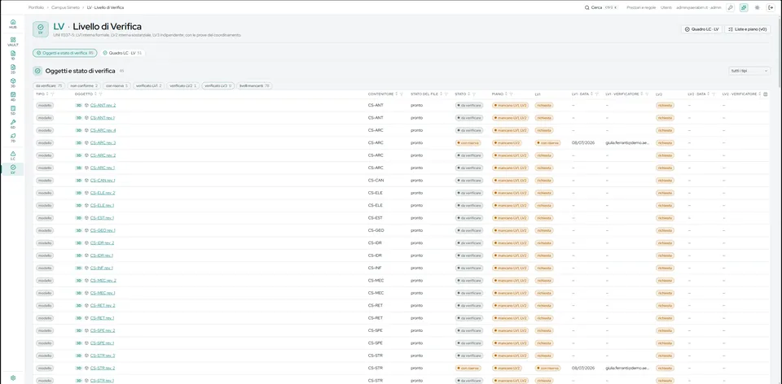This screenshot has height=384, width=782.
Task: Open the CS-GEO rev. 1 link
Action: (103, 230)
